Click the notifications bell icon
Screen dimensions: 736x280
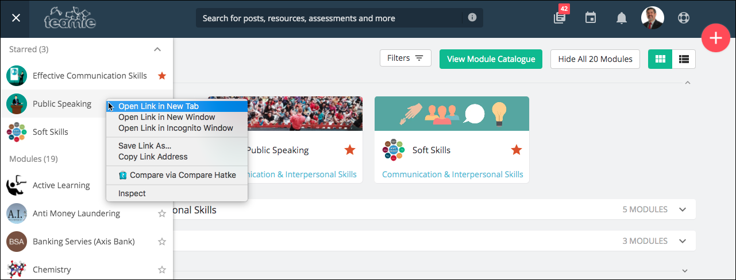point(622,18)
